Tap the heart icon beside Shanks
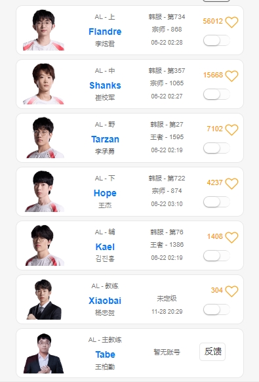This screenshot has width=259, height=382. (231, 76)
